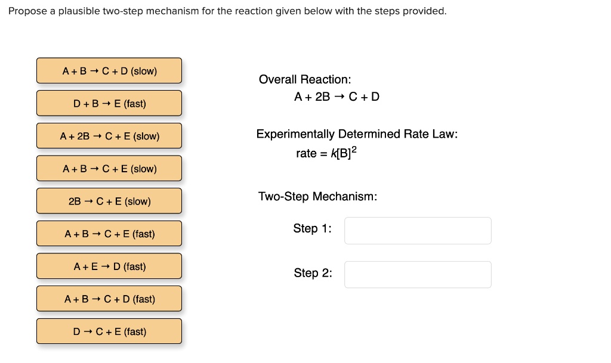Choose the "A + 2B → C + E (slow)" tile

point(109,136)
